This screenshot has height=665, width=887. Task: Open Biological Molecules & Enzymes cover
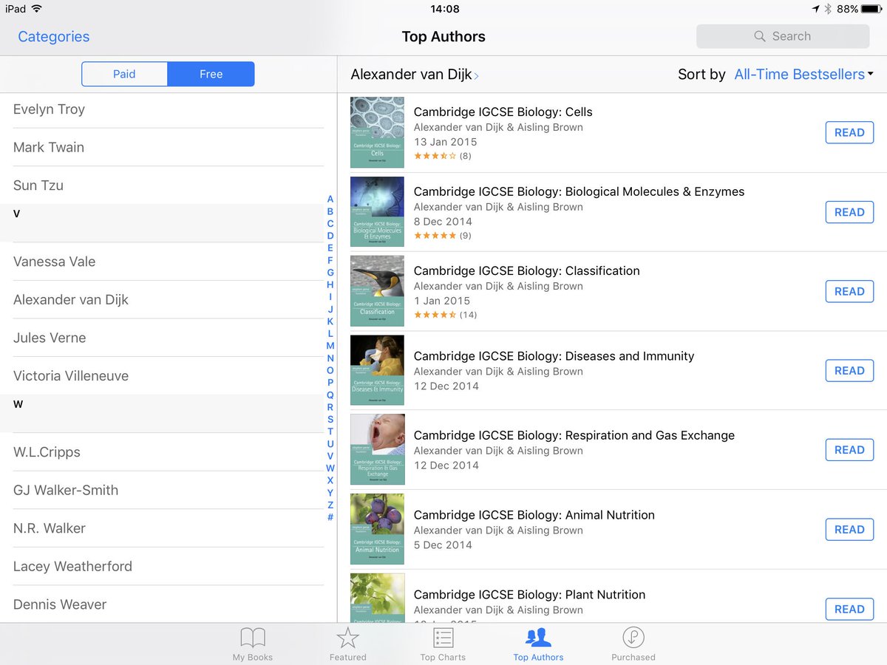pos(377,212)
